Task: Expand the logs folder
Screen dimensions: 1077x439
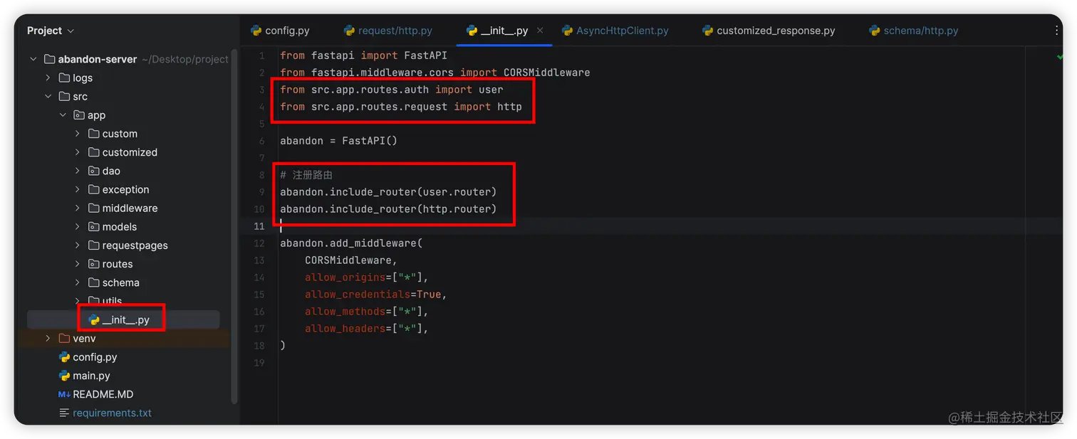Action: 48,78
